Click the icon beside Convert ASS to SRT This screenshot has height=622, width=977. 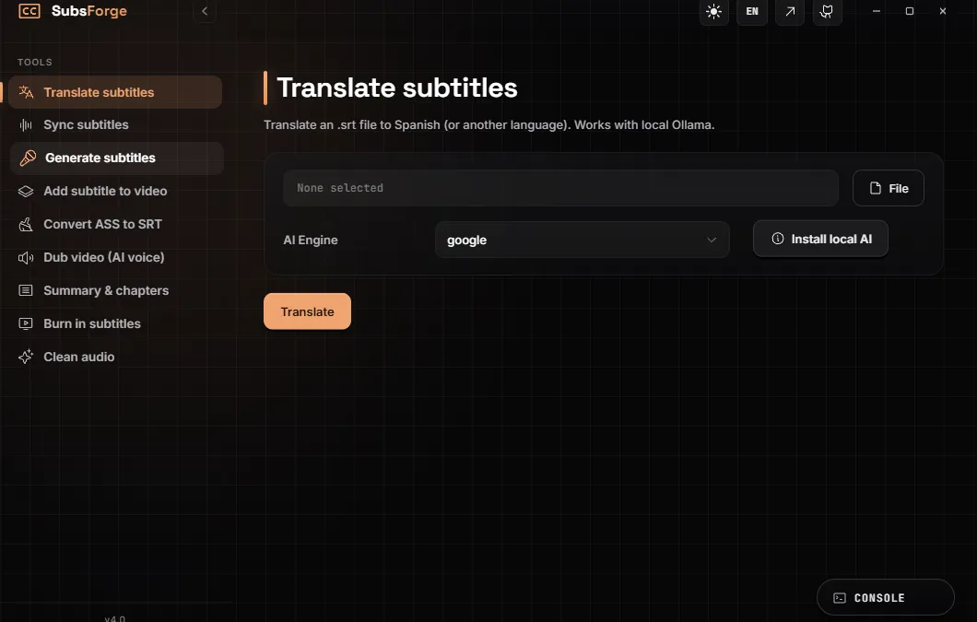[26, 224]
